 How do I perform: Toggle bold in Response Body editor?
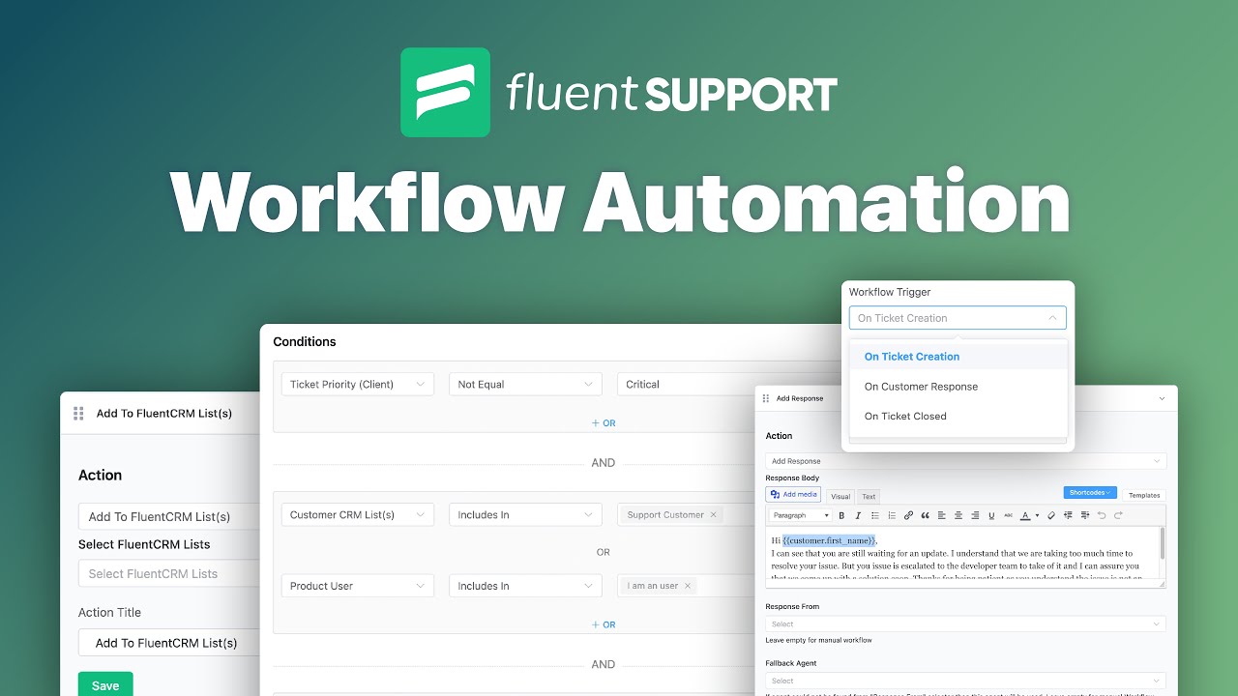click(x=841, y=515)
